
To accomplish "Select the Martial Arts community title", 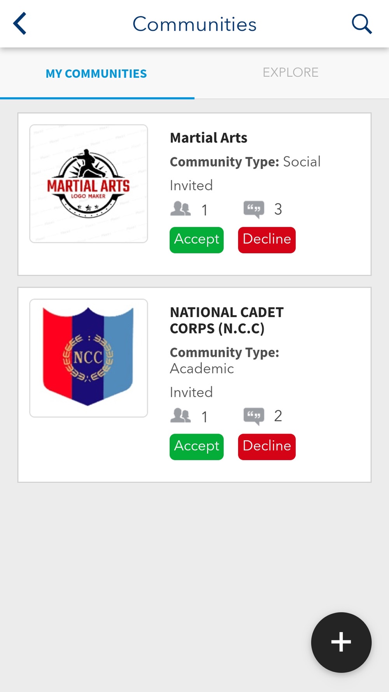I will (209, 138).
